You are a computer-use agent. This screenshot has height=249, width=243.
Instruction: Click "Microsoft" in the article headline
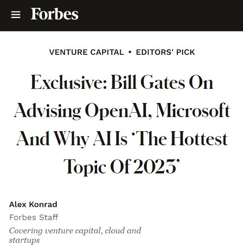(193, 111)
